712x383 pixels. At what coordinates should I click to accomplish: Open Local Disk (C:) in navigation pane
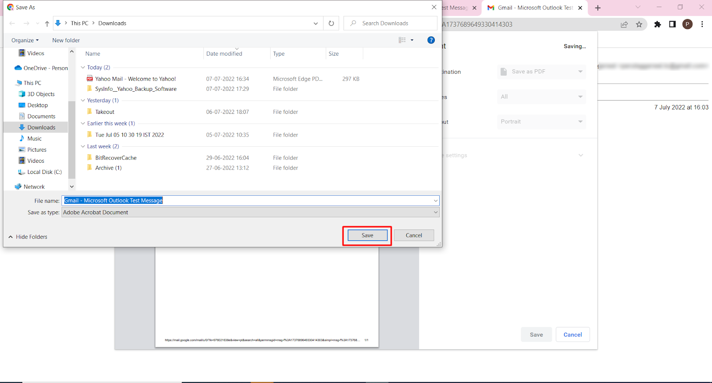click(x=44, y=172)
